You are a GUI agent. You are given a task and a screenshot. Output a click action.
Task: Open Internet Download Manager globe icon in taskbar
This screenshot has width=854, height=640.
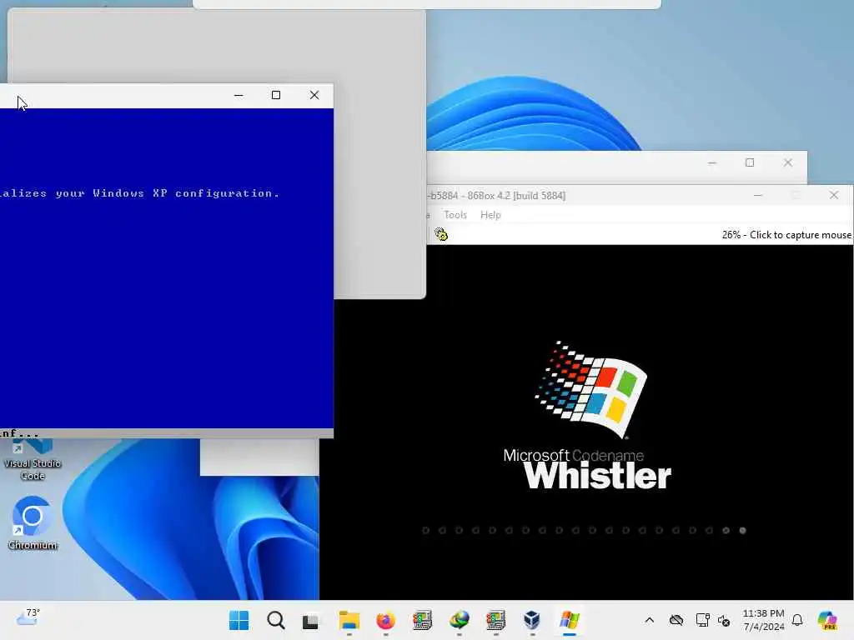(460, 620)
